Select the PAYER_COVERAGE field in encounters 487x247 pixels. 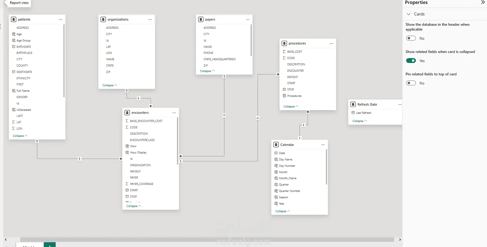[142, 184]
